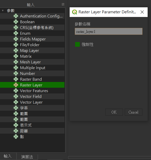
Task: Select File/Folder in the inputs list
Action: pyautogui.click(x=32, y=45)
